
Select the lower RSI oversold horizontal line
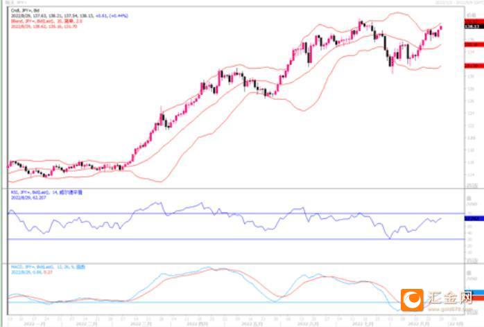pos(236,239)
